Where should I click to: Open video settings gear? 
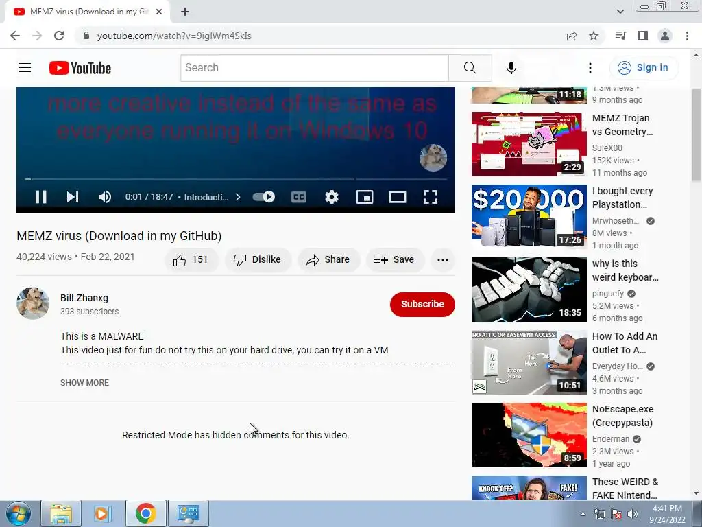(332, 197)
